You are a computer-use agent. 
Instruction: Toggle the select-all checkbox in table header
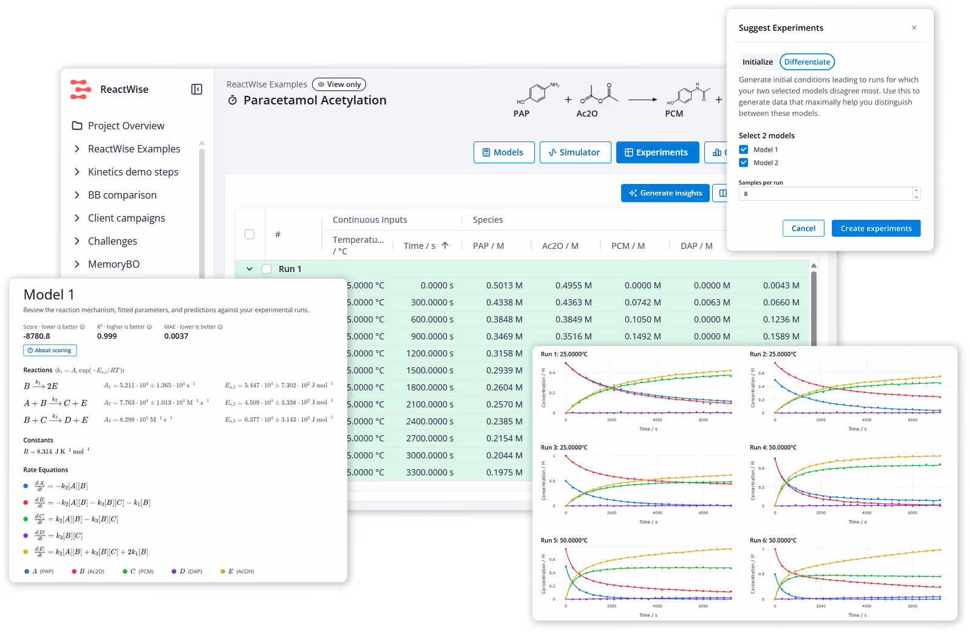point(250,234)
